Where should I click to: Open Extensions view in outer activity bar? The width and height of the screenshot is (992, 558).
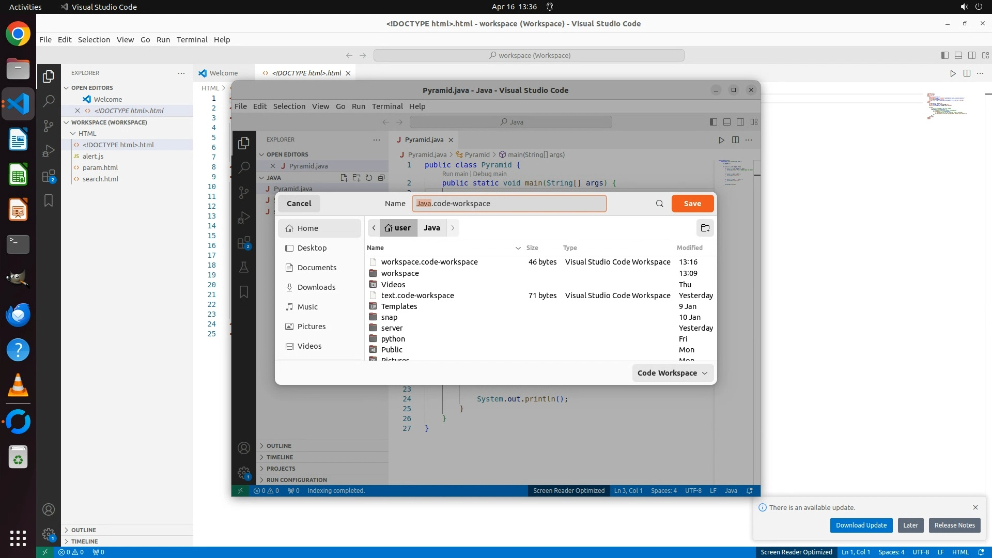click(49, 176)
